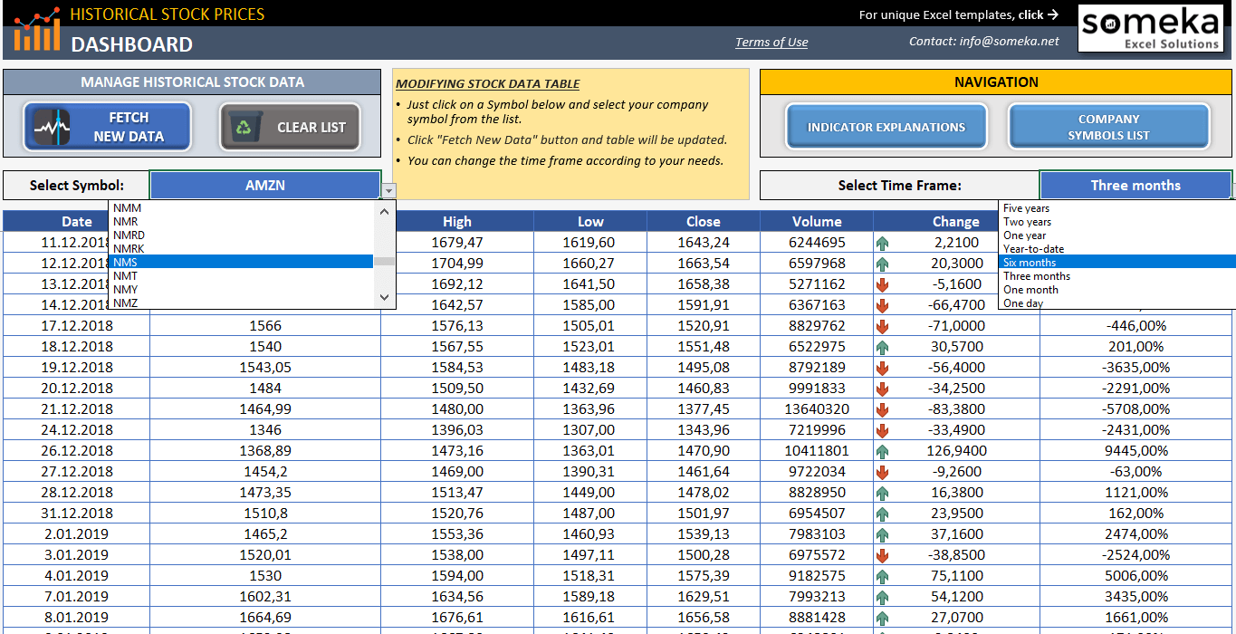Screen dimensions: 1236x634
Task: Select 'Year-to-date' from the time frame options
Action: [1034, 248]
